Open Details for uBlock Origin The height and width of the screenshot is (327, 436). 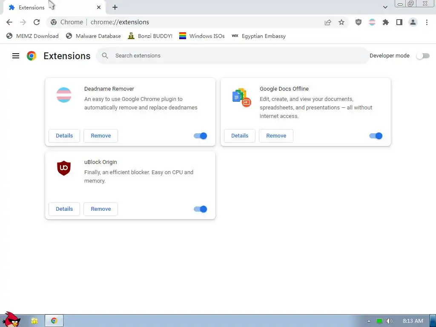coord(64,209)
